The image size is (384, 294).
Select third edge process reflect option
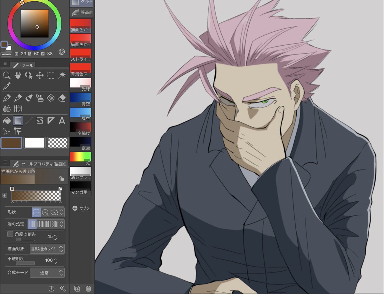click(48, 224)
